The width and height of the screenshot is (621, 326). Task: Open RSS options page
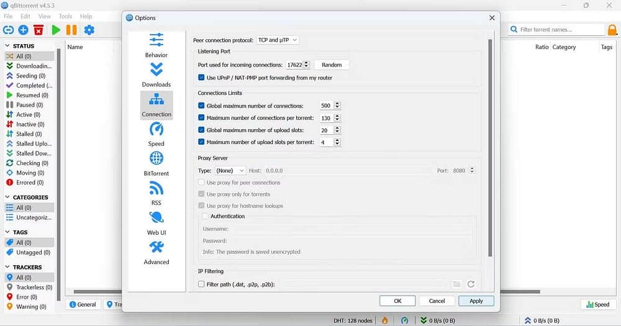(156, 194)
